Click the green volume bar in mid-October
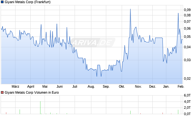The width and height of the screenshot is (196, 117). tap(130, 112)
